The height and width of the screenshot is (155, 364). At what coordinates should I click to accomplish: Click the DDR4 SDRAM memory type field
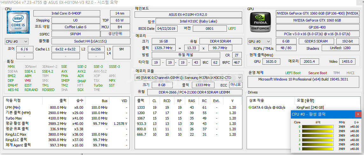[221, 42]
